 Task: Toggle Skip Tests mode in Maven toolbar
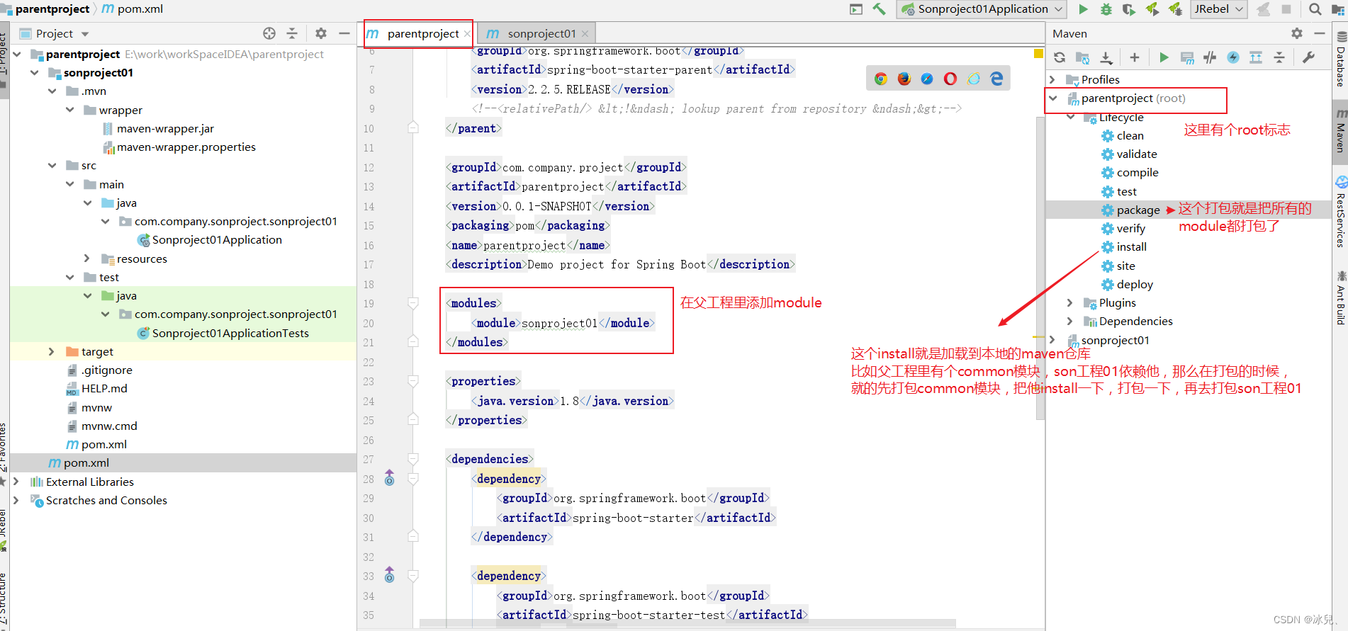(1233, 57)
